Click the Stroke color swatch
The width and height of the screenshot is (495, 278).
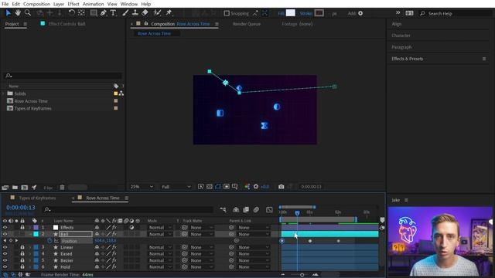(319, 13)
